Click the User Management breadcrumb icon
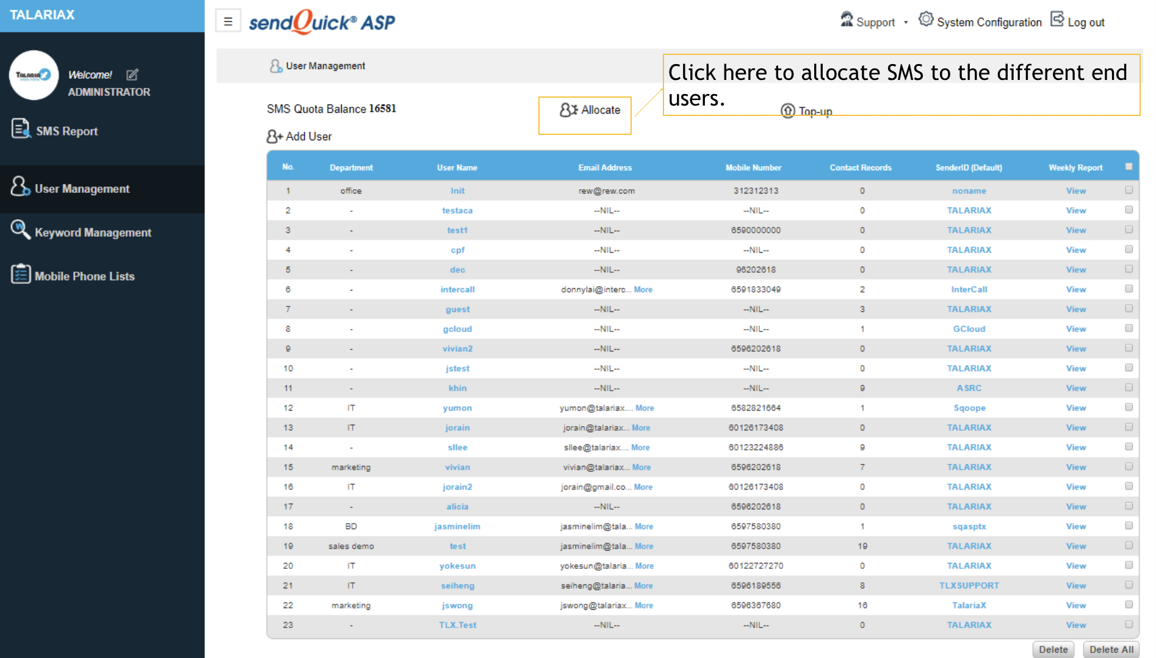 pos(276,66)
